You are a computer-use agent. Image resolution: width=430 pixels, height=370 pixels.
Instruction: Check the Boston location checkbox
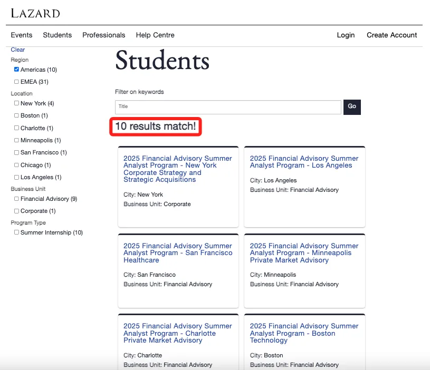pyautogui.click(x=16, y=115)
